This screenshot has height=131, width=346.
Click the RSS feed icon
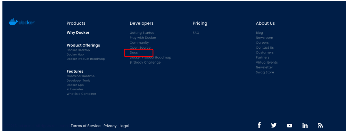pyautogui.click(x=320, y=125)
